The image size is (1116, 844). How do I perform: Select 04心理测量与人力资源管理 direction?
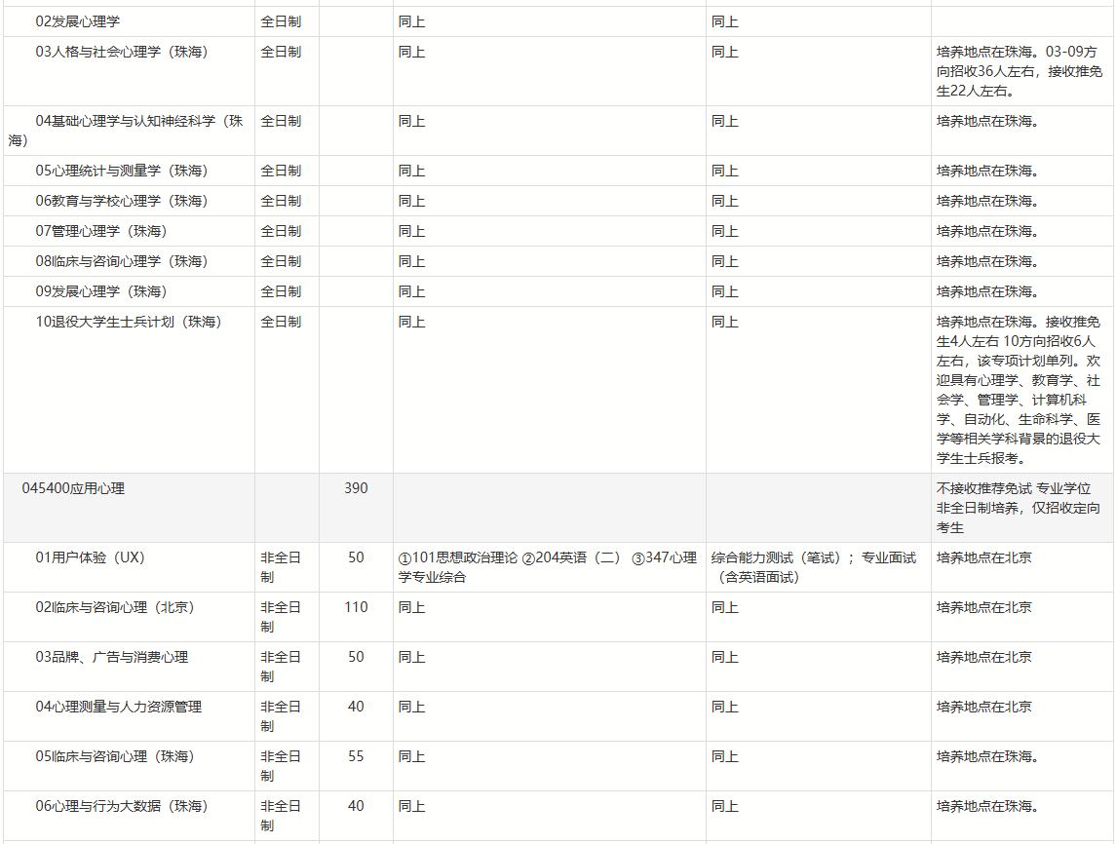(119, 707)
